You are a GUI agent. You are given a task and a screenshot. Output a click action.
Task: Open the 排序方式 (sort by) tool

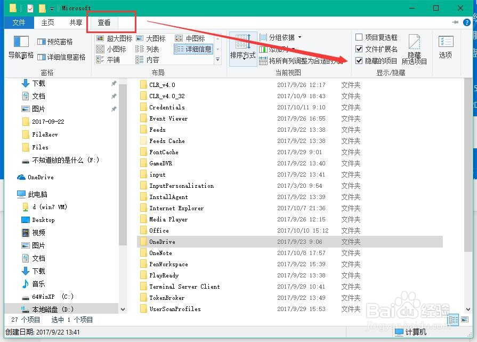242,49
